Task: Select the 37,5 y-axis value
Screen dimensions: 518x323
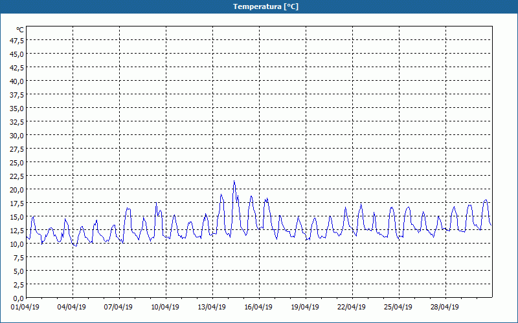Action: click(x=17, y=95)
